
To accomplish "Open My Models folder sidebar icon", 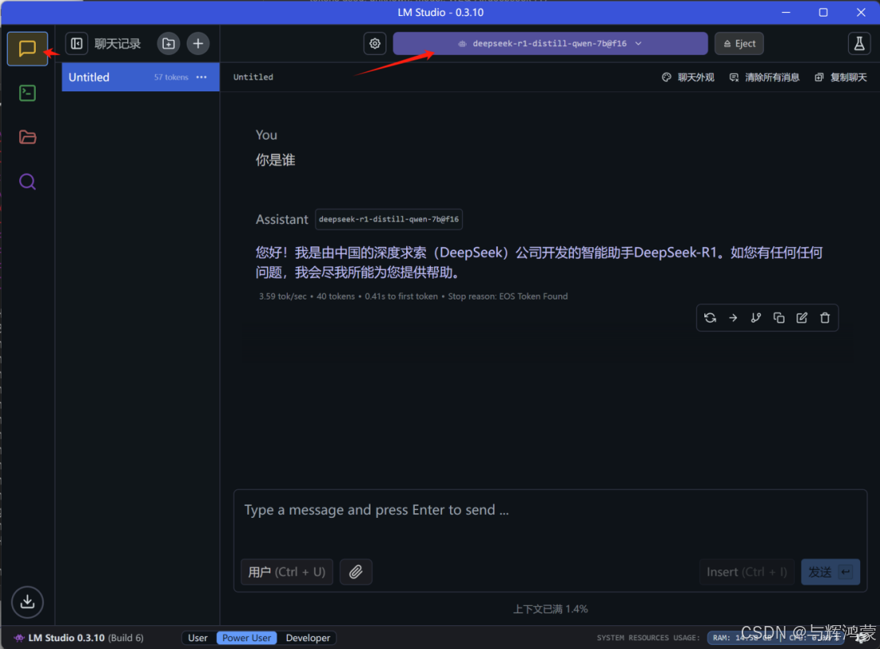I will (x=28, y=137).
